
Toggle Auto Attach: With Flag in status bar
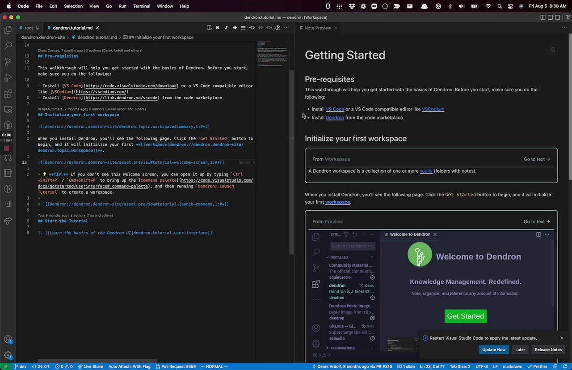(x=129, y=366)
